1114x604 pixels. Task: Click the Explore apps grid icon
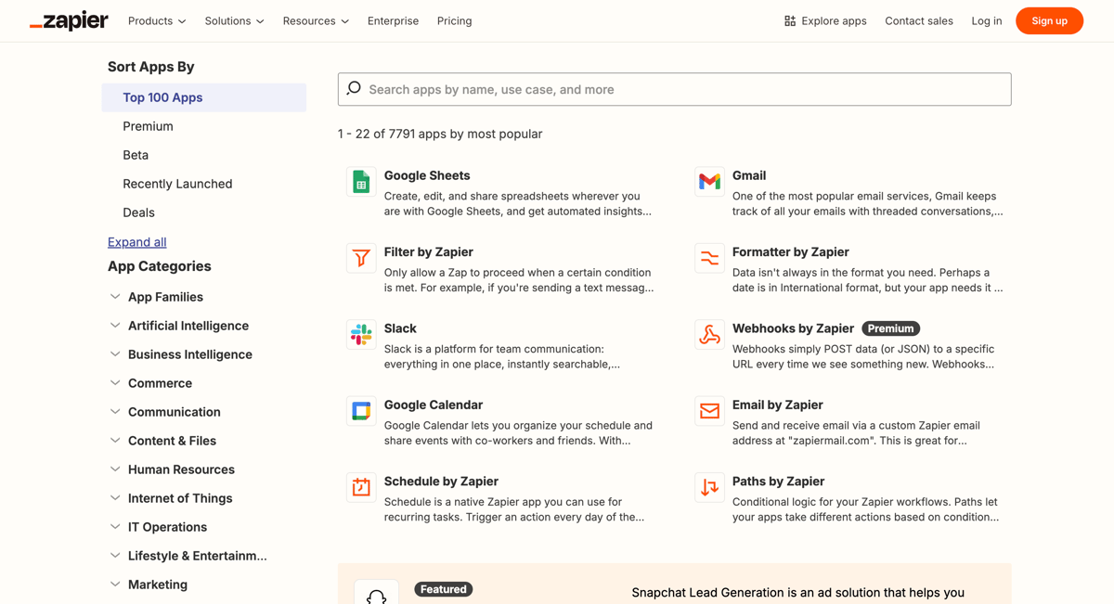(790, 20)
